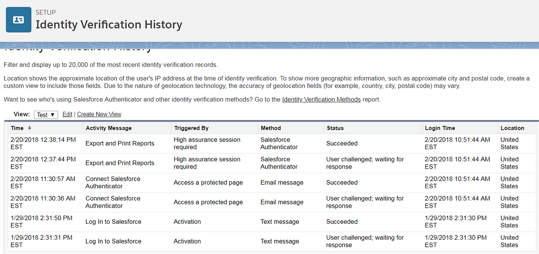Click login time 1/29/2018 2:31:30 PM in last row
The width and height of the screenshot is (539, 254).
[456, 241]
